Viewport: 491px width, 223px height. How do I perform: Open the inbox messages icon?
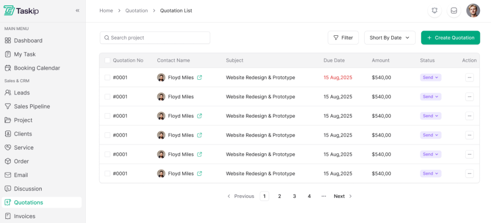pyautogui.click(x=454, y=11)
